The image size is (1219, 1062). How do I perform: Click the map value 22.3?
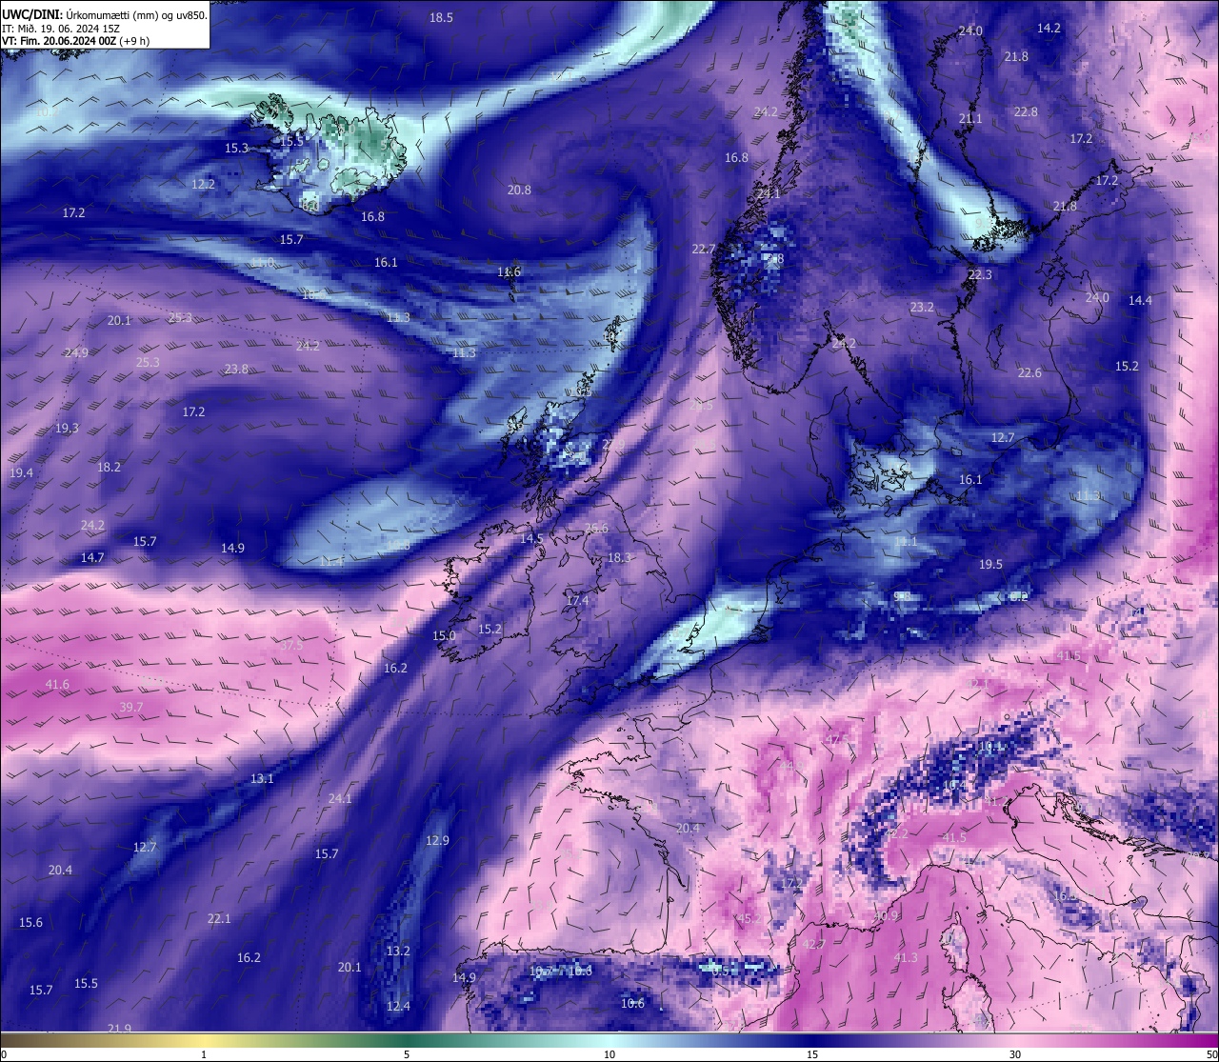click(x=980, y=274)
